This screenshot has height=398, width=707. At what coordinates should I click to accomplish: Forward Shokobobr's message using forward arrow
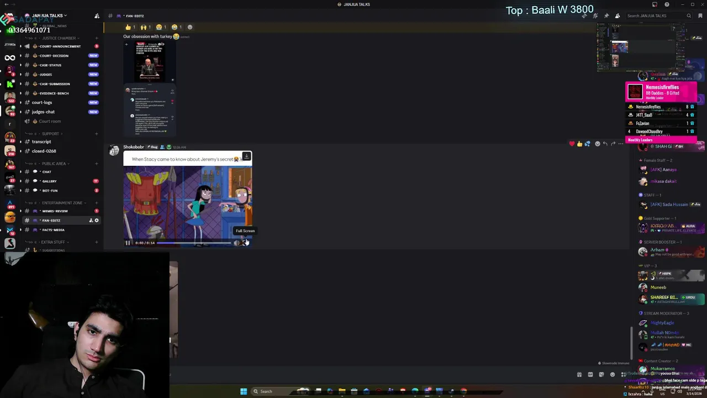click(613, 144)
